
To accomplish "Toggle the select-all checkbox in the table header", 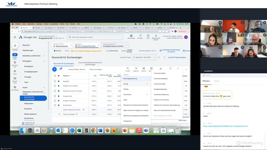I will point(55,76).
